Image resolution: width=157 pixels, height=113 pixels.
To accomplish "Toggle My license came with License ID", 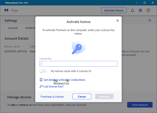I will pyautogui.click(x=43, y=71).
